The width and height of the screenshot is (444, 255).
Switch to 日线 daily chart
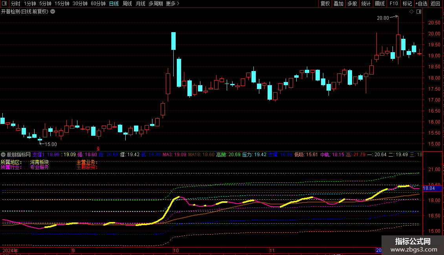point(114,4)
